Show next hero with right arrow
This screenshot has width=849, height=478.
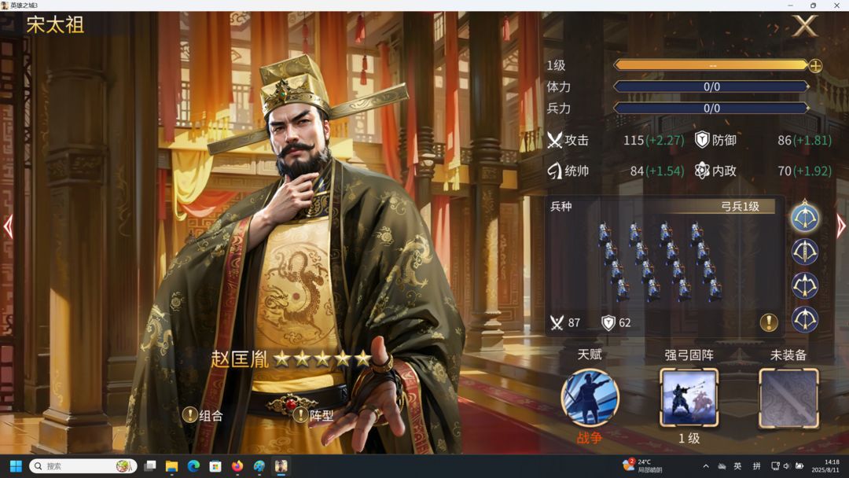840,226
